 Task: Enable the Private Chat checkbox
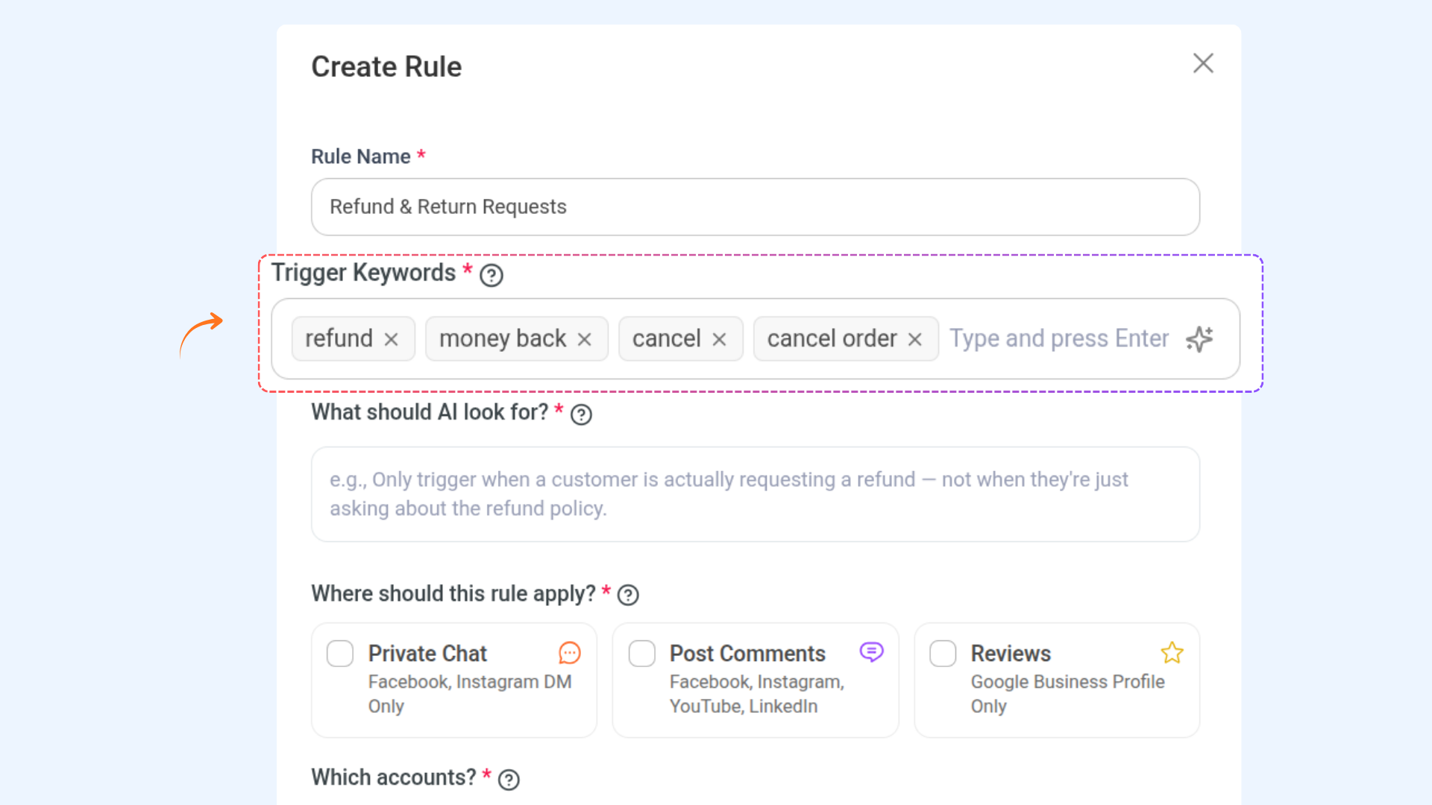(340, 654)
